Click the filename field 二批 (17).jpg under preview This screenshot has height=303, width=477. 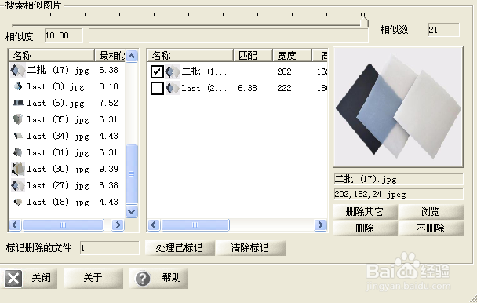[x=399, y=179]
